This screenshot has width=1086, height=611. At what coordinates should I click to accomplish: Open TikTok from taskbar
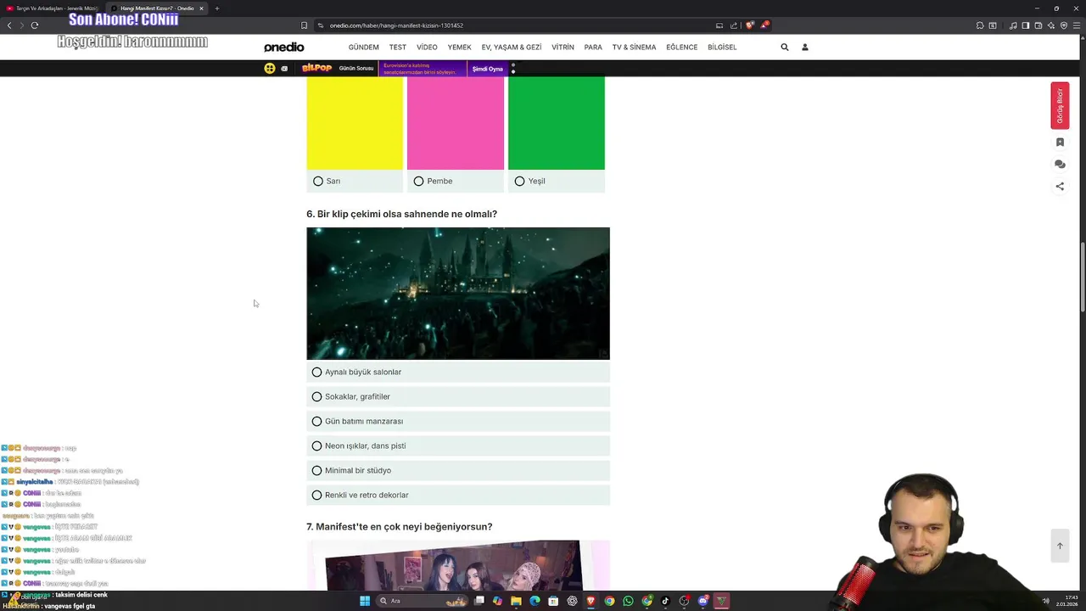665,601
